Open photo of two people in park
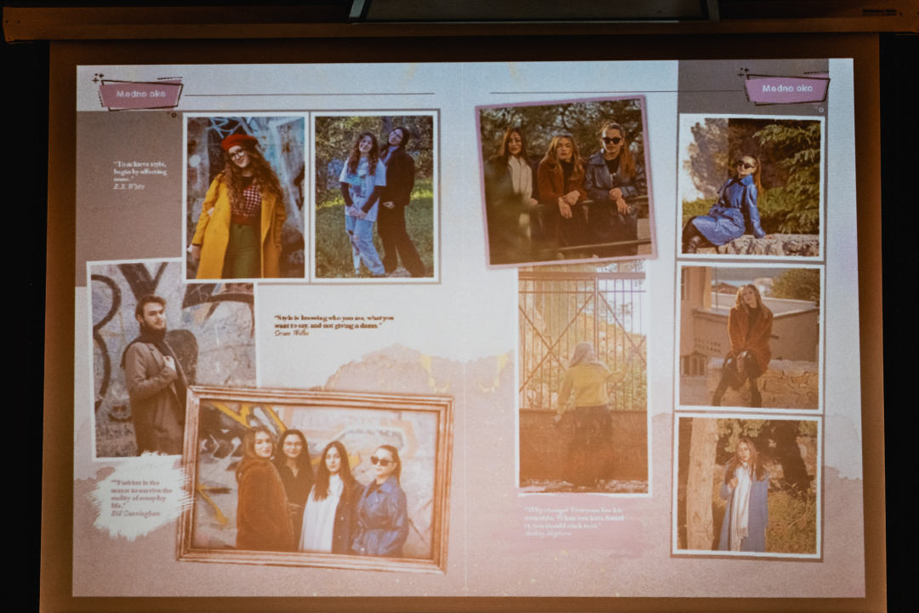The image size is (919, 613). (x=374, y=196)
